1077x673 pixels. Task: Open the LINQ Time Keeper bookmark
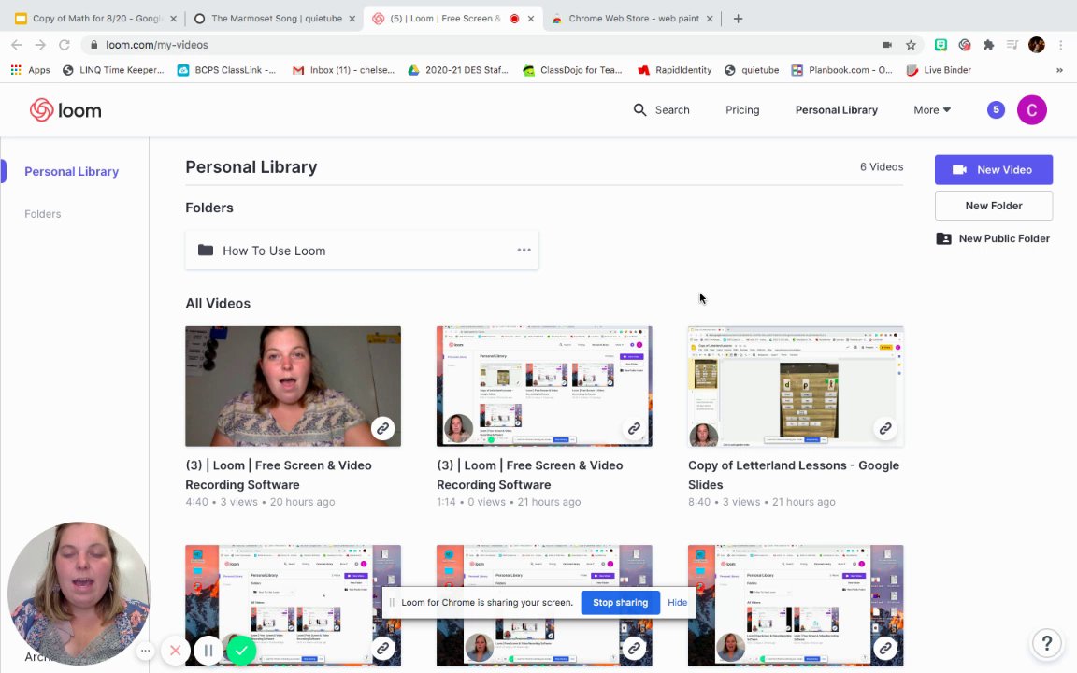[113, 70]
